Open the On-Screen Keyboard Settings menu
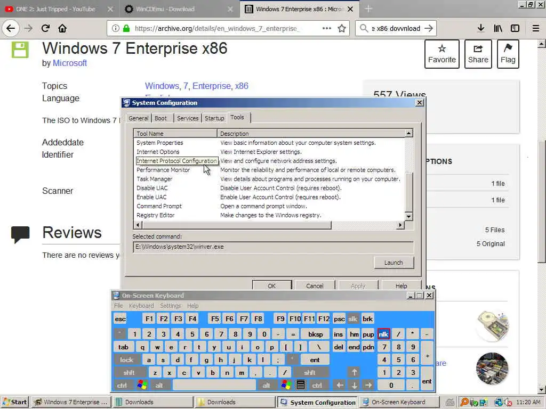The height and width of the screenshot is (409, 546). click(170, 306)
